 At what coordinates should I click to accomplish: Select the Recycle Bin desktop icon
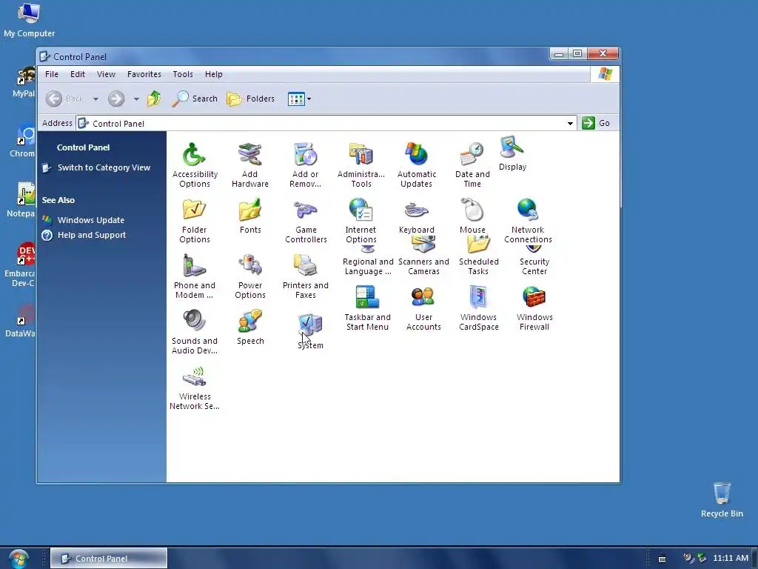722,500
